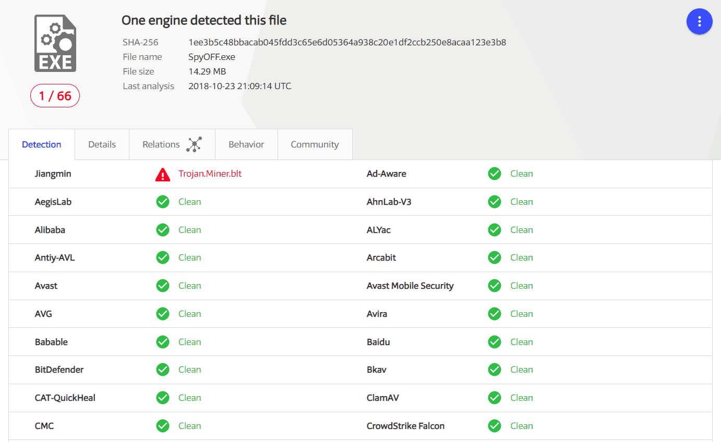Click the green check icon for Arcabit
Image resolution: width=721 pixels, height=442 pixels.
(495, 257)
